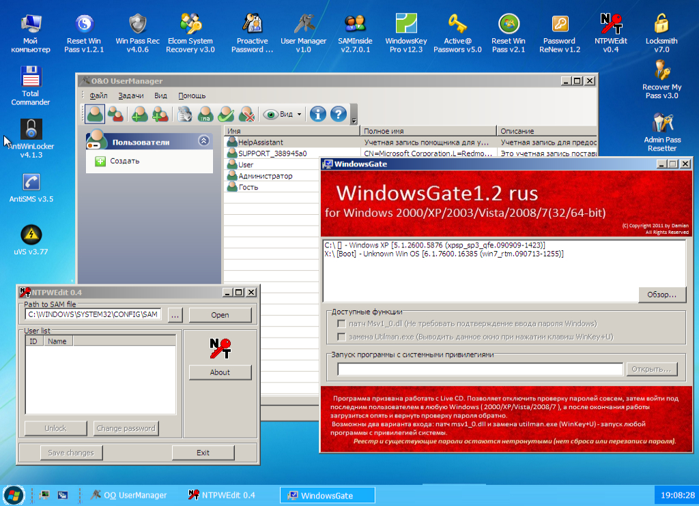Click Open button in NTPWEdit
Image resolution: width=699 pixels, height=506 pixels.
tap(220, 315)
